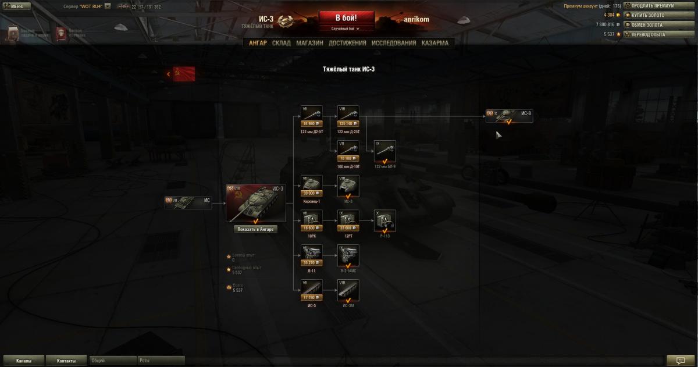Switch to the СКЛАД tab

(x=282, y=43)
